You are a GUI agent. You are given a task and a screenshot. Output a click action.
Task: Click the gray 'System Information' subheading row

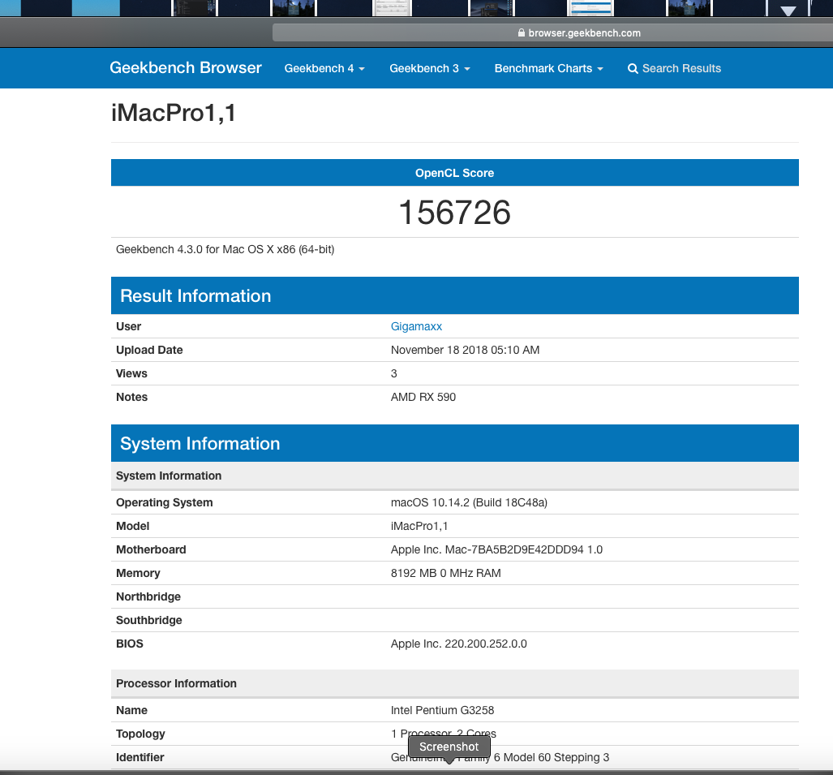click(455, 476)
